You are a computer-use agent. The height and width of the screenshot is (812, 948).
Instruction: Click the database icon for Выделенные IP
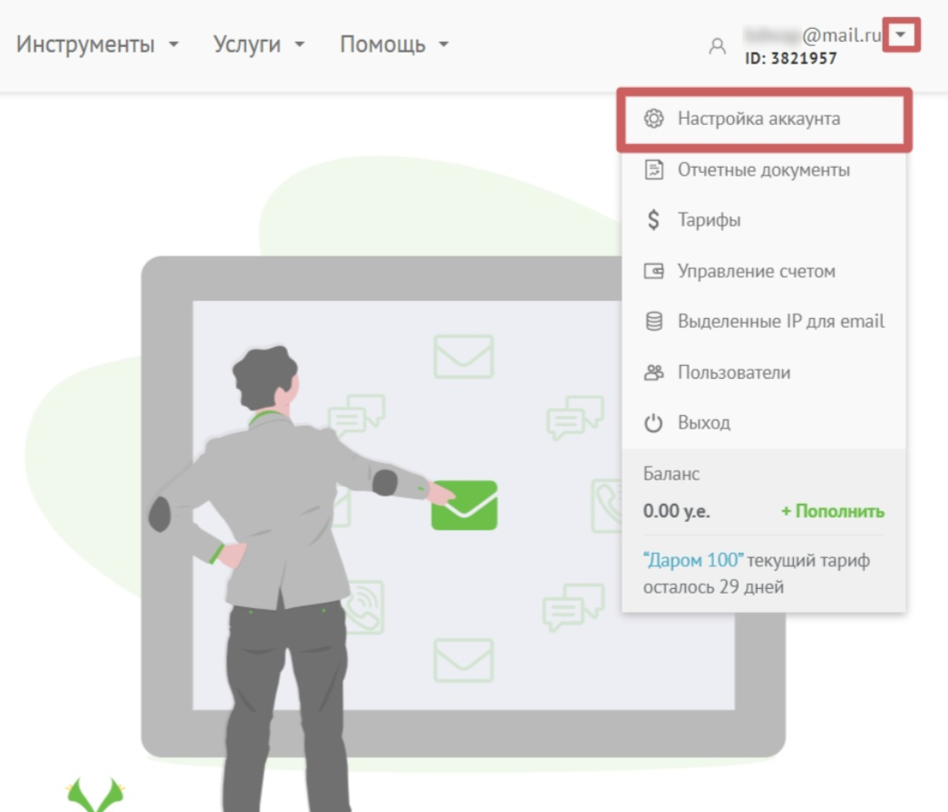pyautogui.click(x=653, y=322)
